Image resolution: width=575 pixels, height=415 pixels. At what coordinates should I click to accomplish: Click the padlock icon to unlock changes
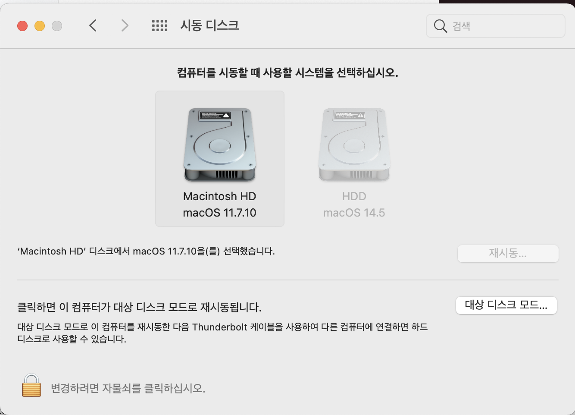[31, 385]
